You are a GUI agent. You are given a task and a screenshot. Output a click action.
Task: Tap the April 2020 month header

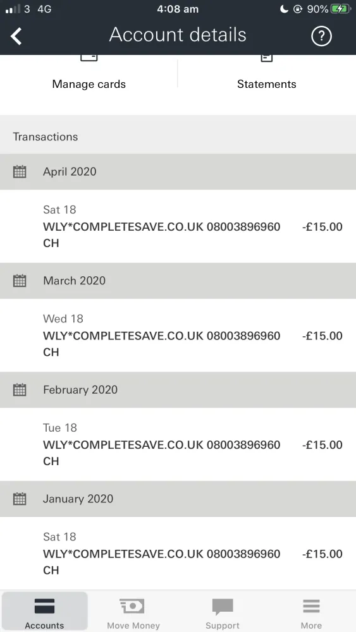pyautogui.click(x=178, y=172)
